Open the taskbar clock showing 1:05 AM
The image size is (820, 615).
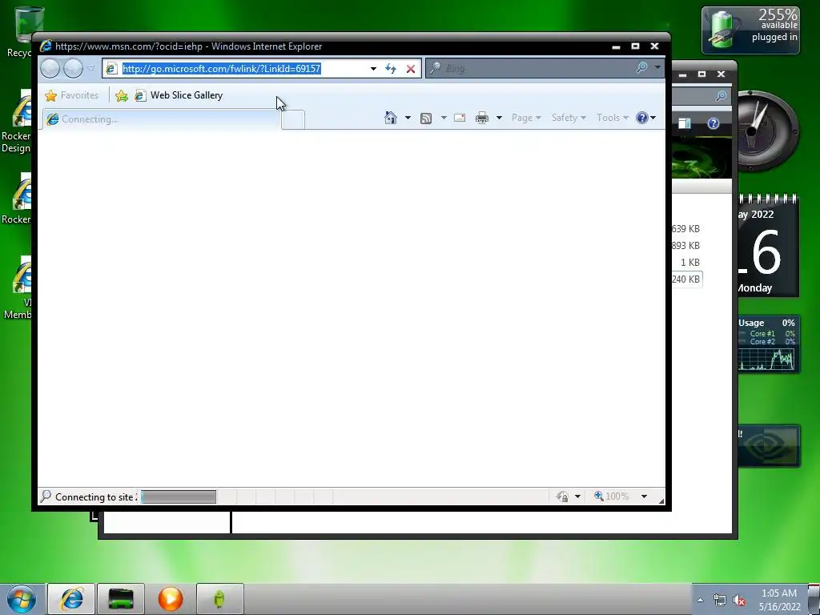[x=779, y=600]
